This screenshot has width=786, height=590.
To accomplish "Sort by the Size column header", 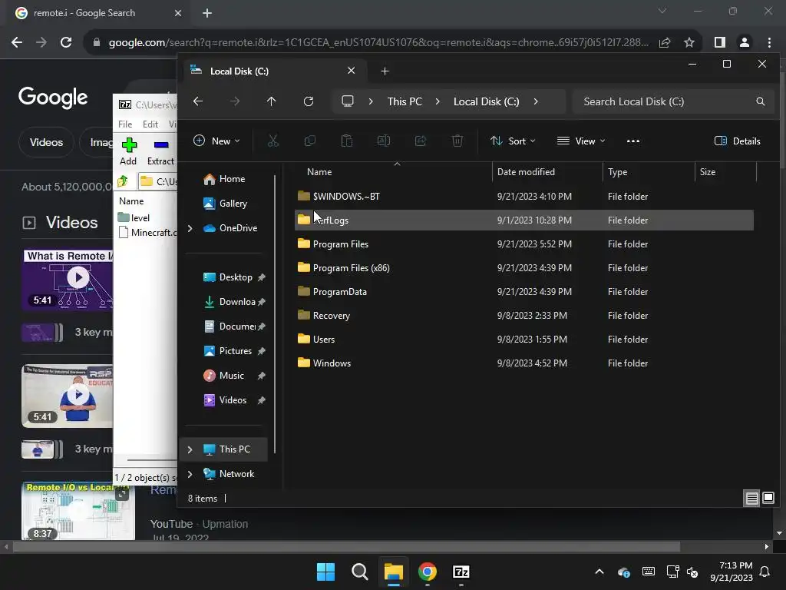I will coord(726,172).
